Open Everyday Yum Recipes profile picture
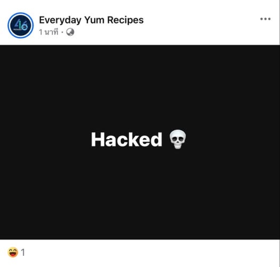Image resolution: width=280 pixels, height=267 pixels. 21,25
